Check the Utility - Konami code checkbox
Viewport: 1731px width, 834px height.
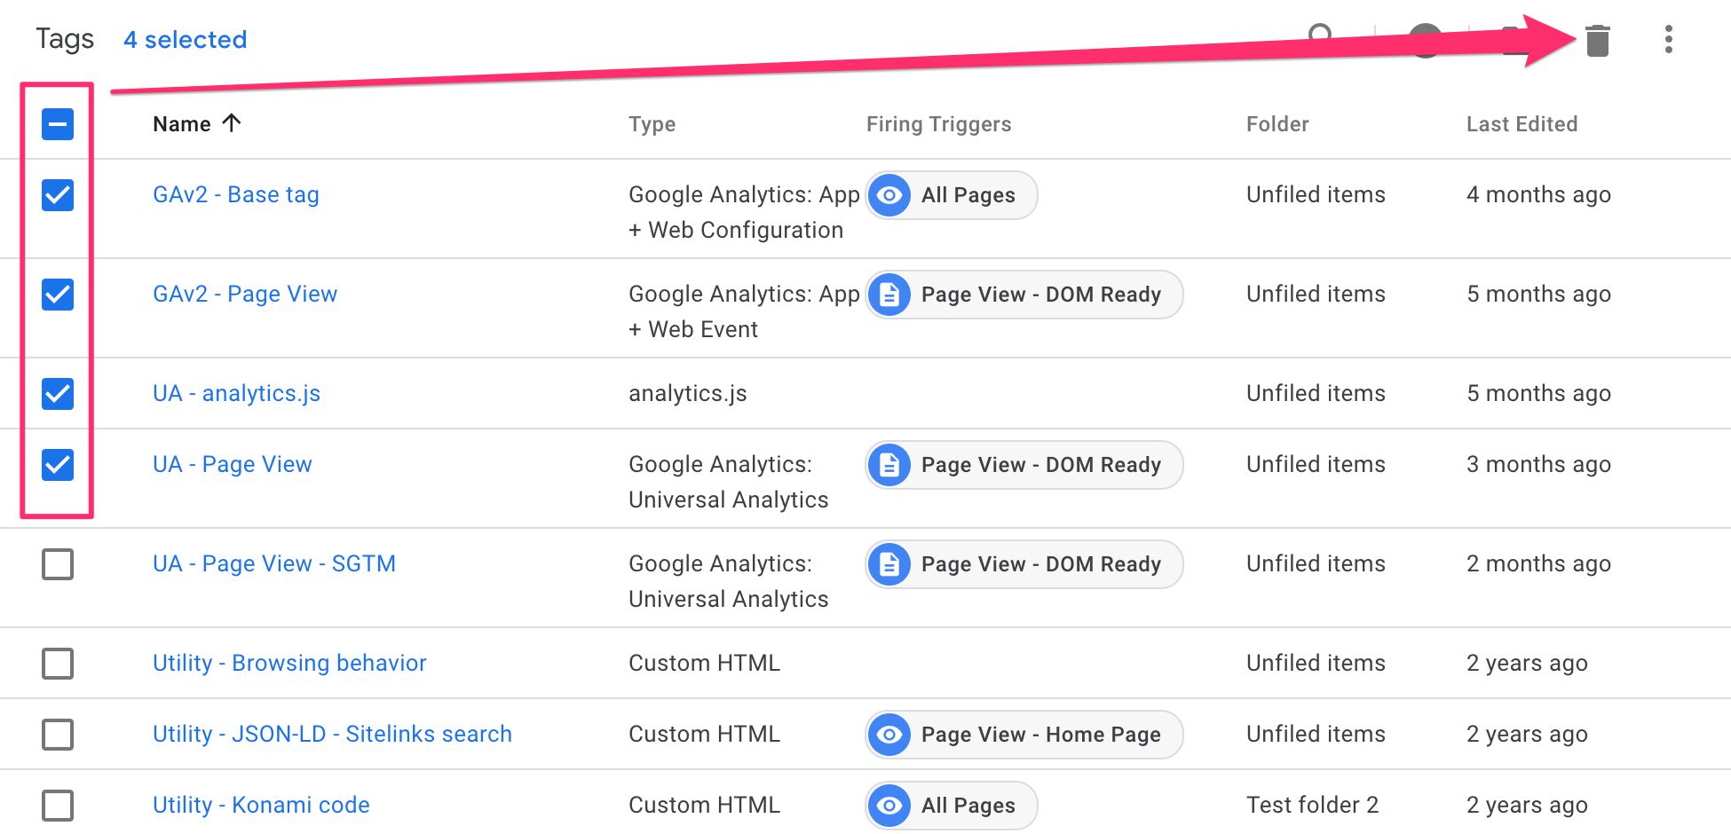click(58, 806)
